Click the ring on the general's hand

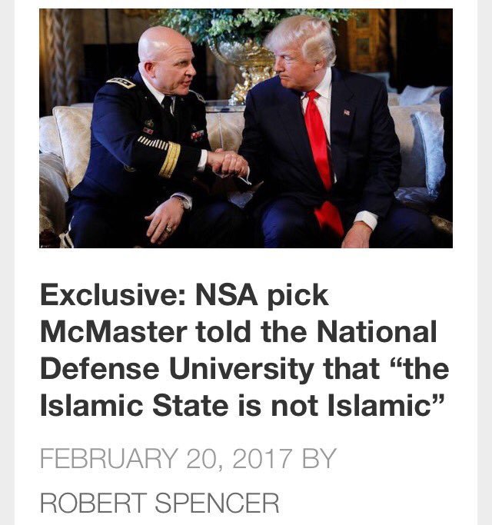(x=168, y=229)
